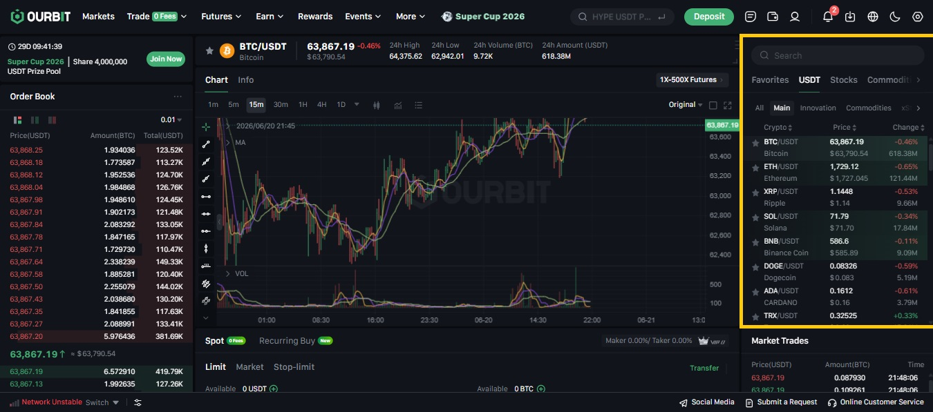Open the chart list settings icon
Screen dimensions: 933x412
click(418, 105)
